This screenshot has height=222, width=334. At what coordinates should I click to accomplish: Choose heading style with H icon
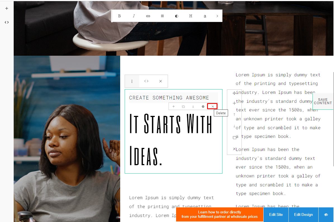tap(191, 16)
